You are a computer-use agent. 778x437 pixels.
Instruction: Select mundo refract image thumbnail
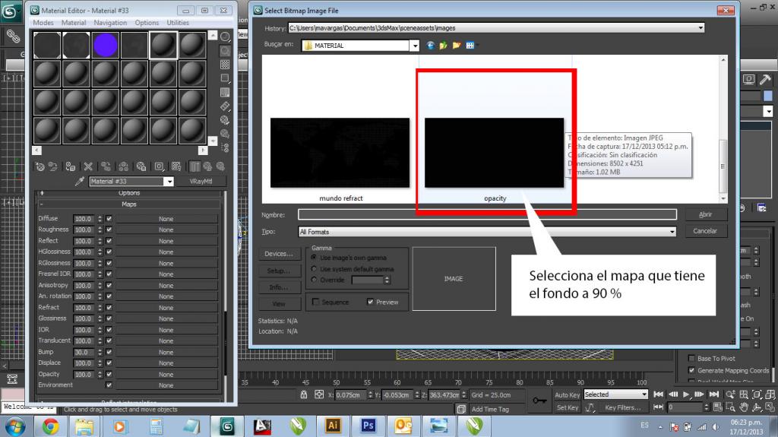click(x=340, y=153)
